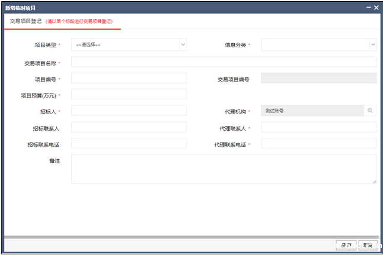Click inside the 备注 text area

(x=224, y=169)
